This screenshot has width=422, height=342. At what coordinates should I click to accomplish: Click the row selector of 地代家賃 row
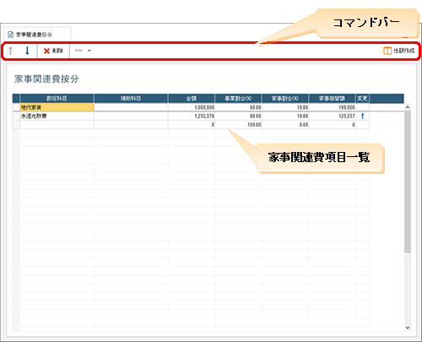16,107
